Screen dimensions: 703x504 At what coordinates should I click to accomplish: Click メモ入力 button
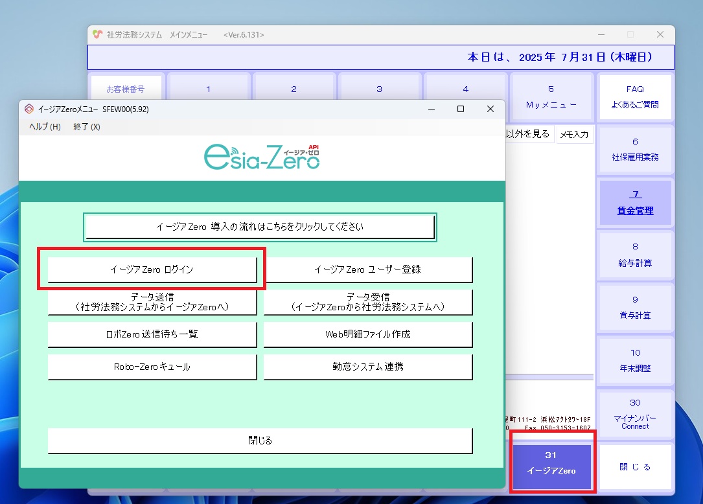(x=574, y=135)
